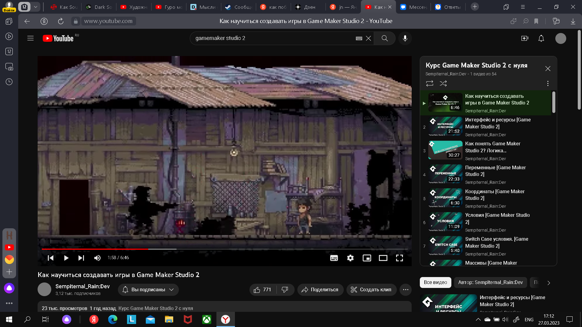Like the video with 771 likes

pos(263,290)
